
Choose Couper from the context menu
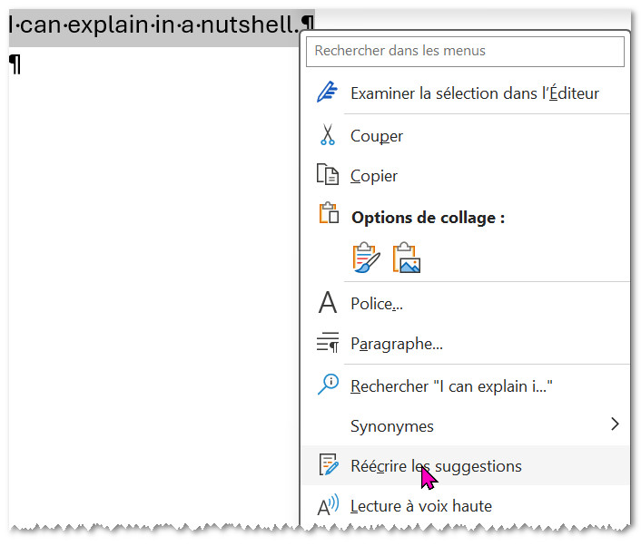click(x=377, y=136)
